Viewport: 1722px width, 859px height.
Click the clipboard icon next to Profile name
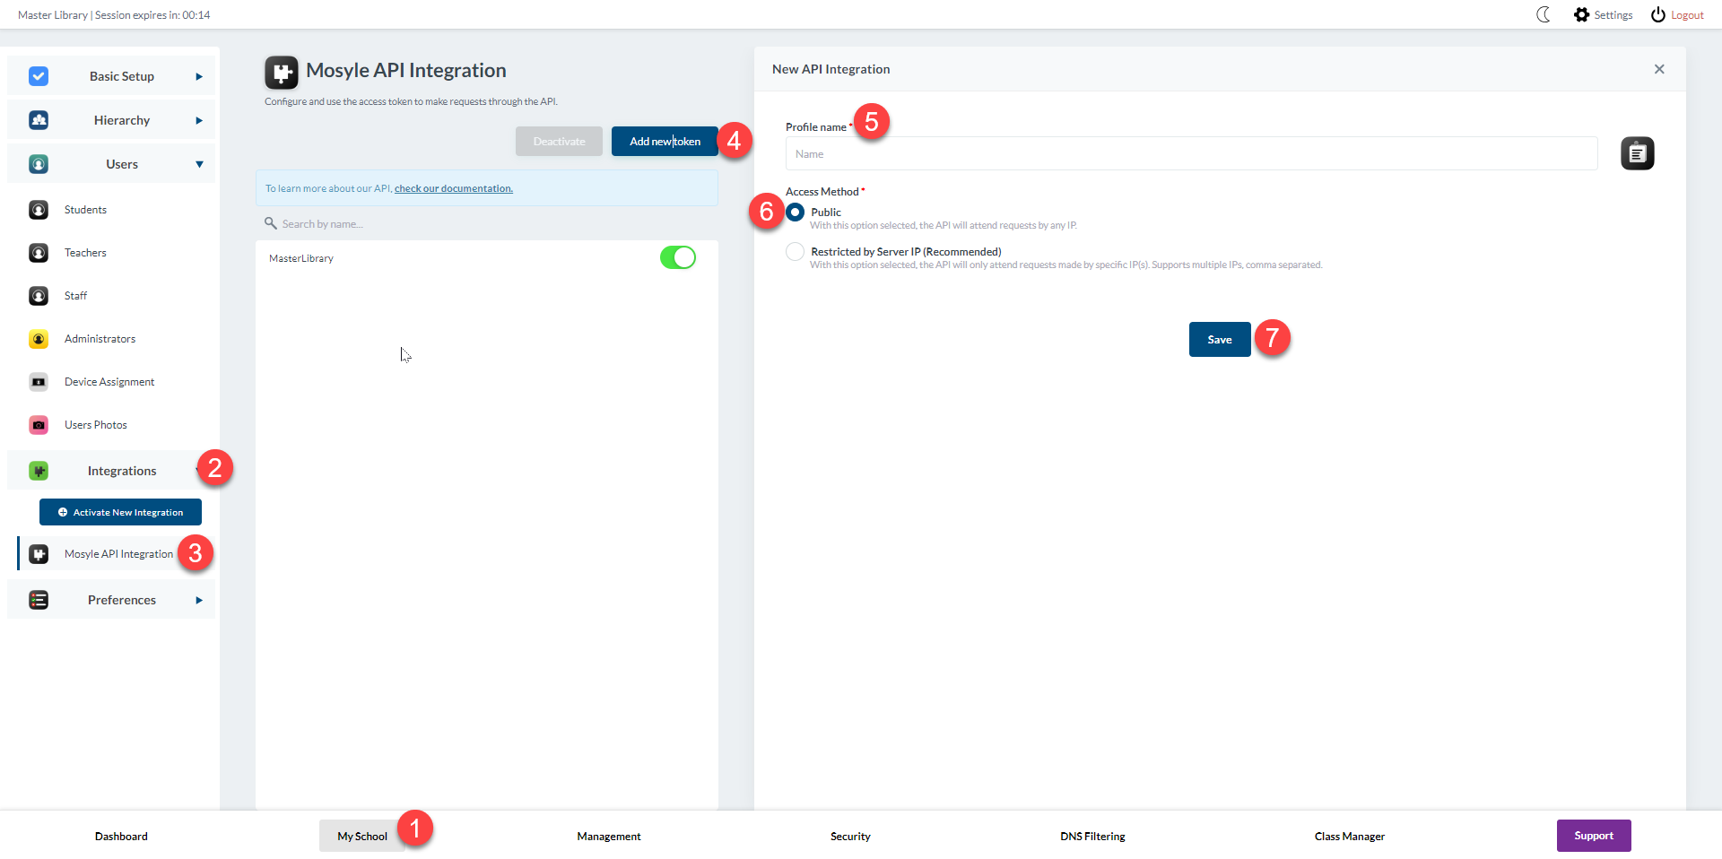click(x=1637, y=153)
